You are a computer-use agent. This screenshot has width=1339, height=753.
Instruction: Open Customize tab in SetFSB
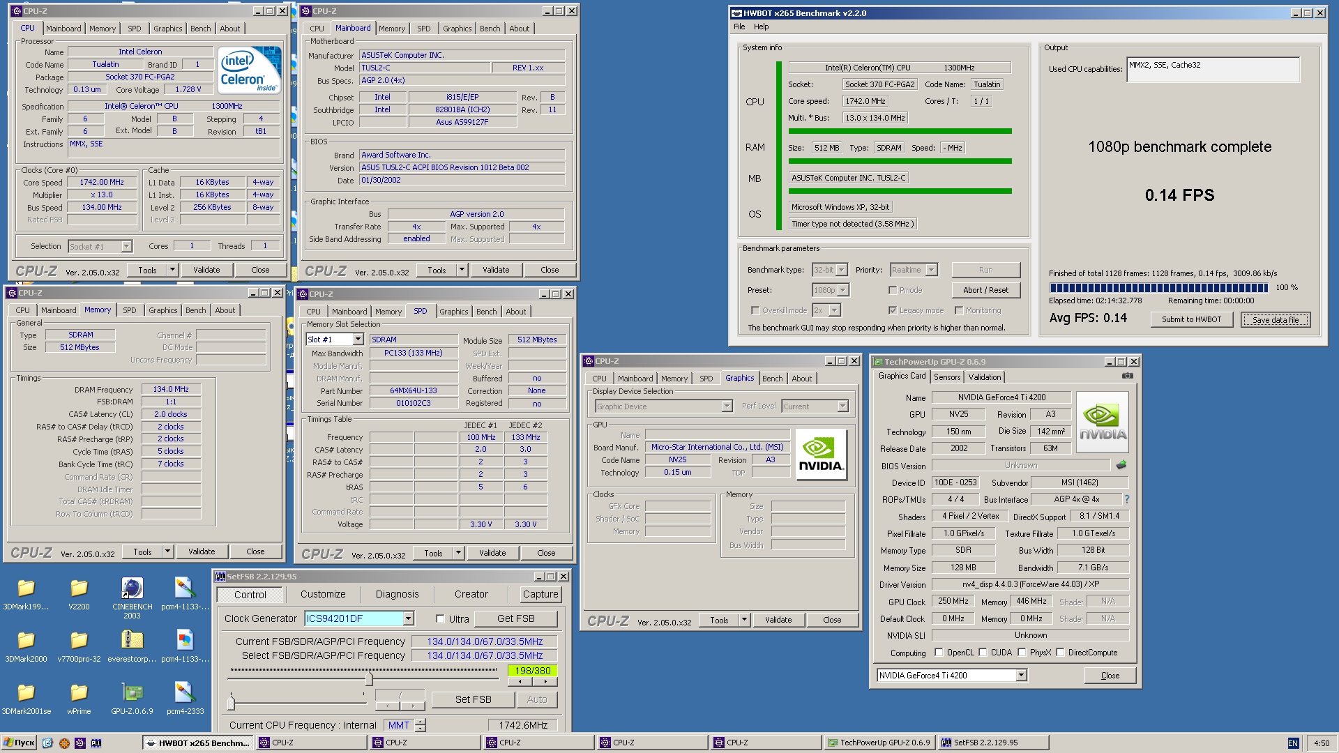coord(323,595)
